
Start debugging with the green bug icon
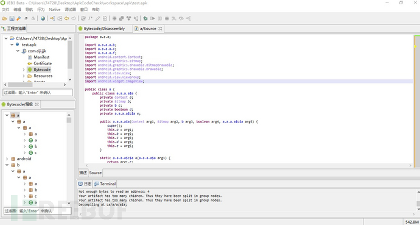145,18
